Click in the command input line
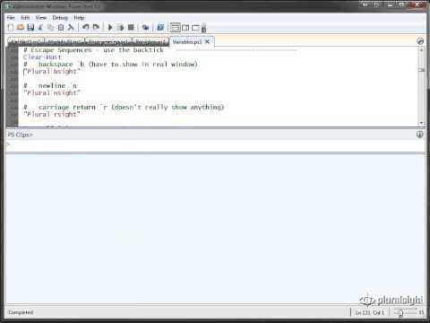This screenshot has height=323, width=430. pos(215,145)
